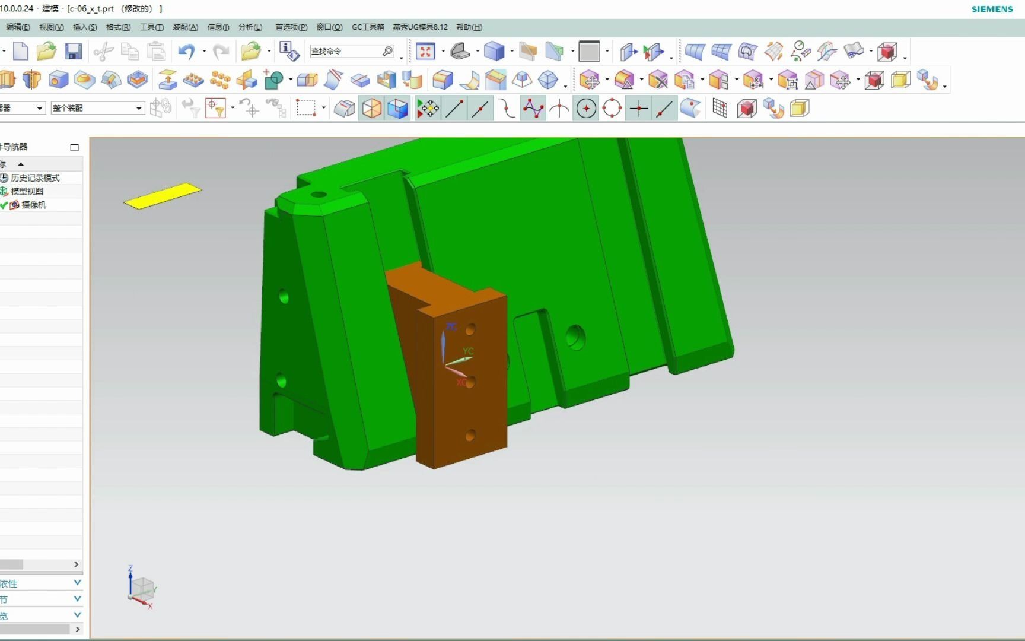Viewport: 1025px width, 641px height.
Task: Click the Revolve icon
Action: (31, 80)
